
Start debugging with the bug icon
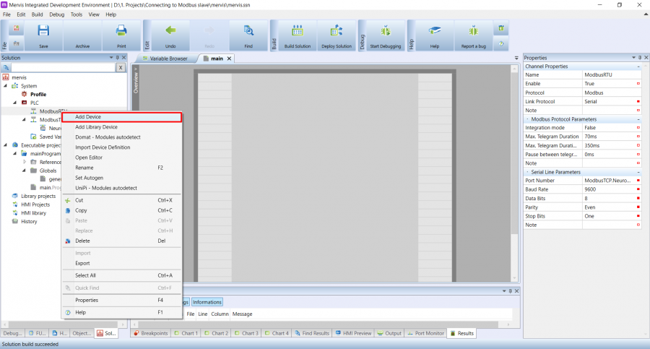(x=386, y=32)
